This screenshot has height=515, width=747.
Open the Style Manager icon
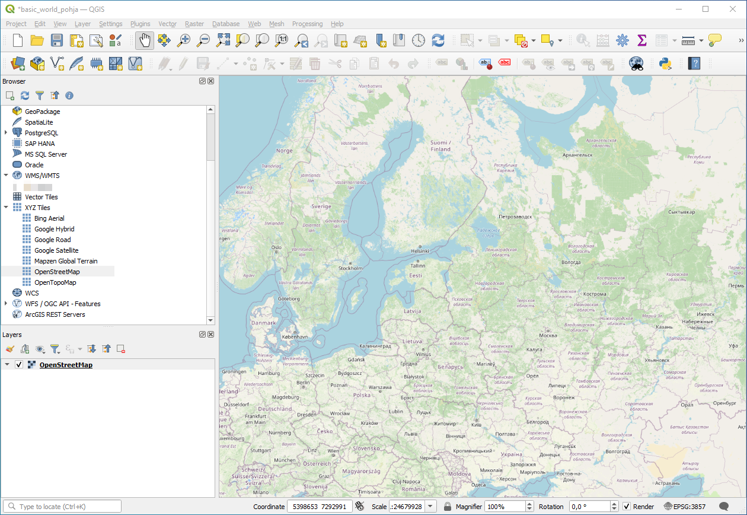(116, 40)
